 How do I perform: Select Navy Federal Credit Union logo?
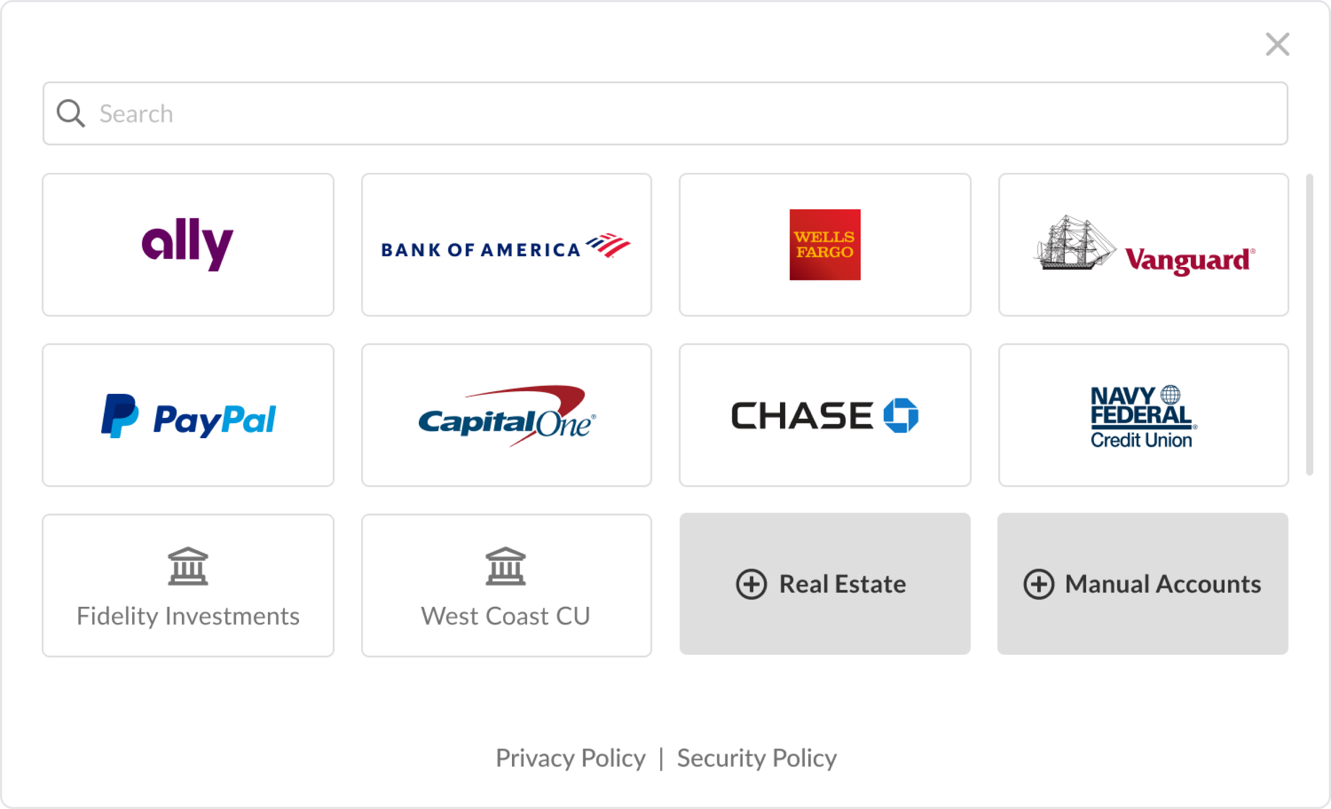click(x=1143, y=415)
